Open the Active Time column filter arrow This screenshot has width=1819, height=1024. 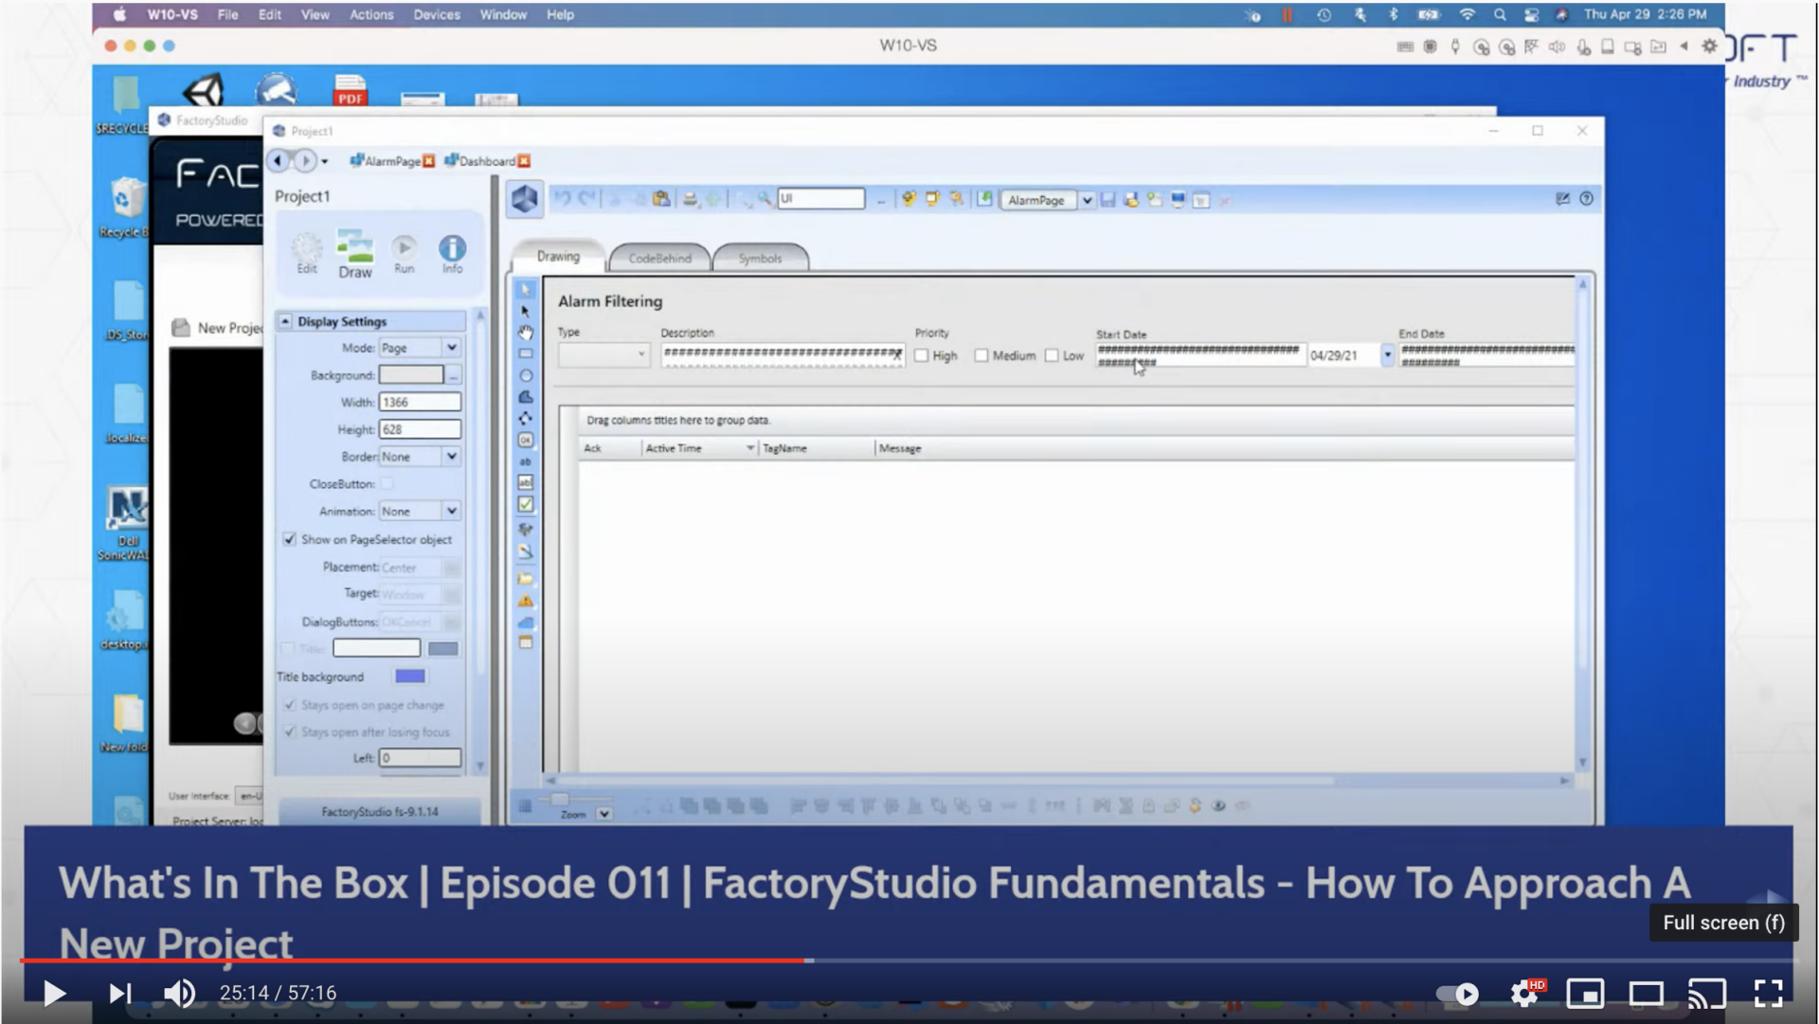tap(750, 448)
